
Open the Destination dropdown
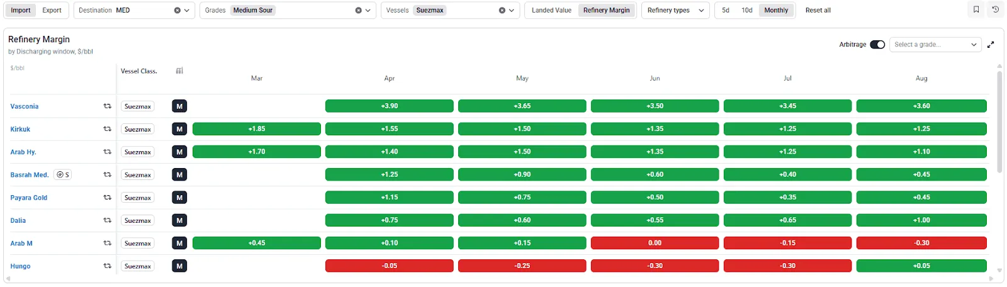(x=187, y=10)
